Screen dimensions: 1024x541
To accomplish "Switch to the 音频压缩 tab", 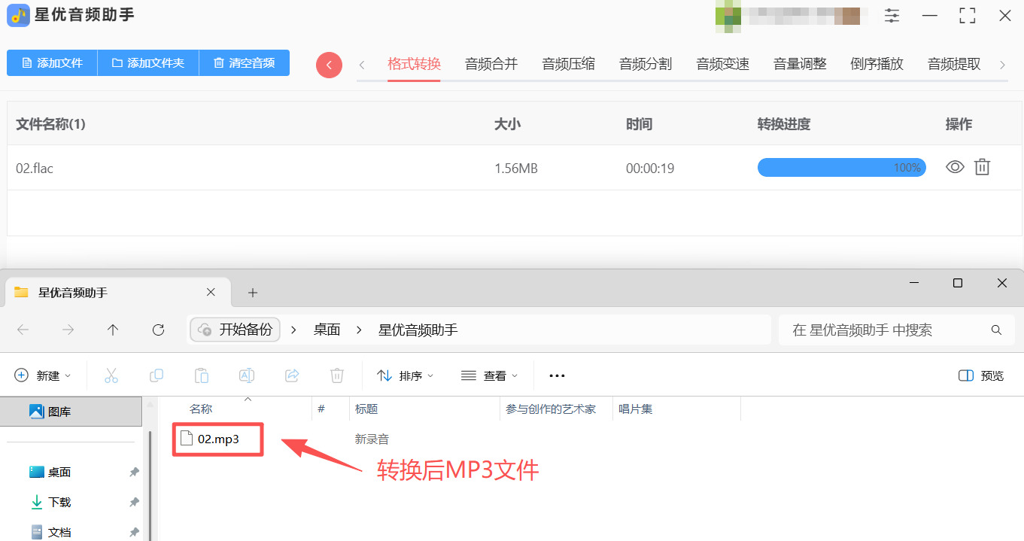I will tap(569, 64).
